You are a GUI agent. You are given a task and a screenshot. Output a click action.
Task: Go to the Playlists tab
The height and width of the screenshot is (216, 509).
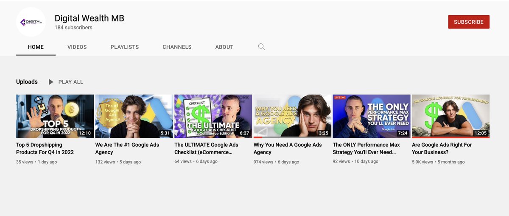[x=125, y=47]
